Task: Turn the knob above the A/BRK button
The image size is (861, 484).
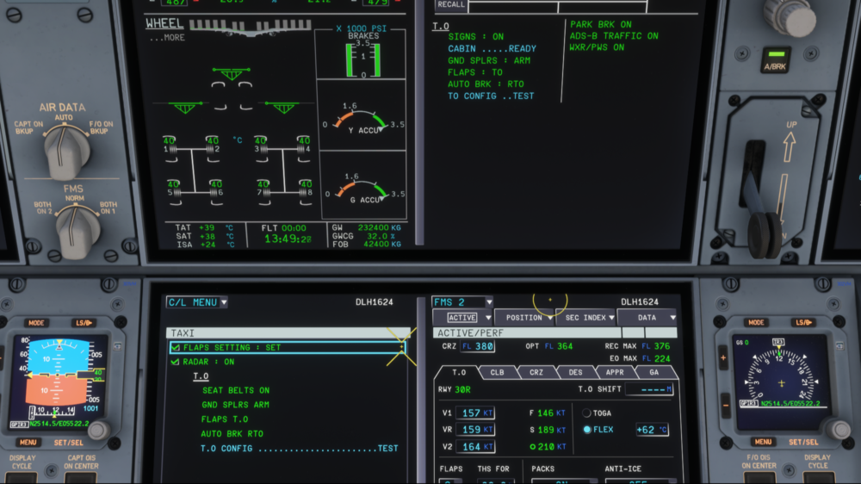Action: (790, 16)
